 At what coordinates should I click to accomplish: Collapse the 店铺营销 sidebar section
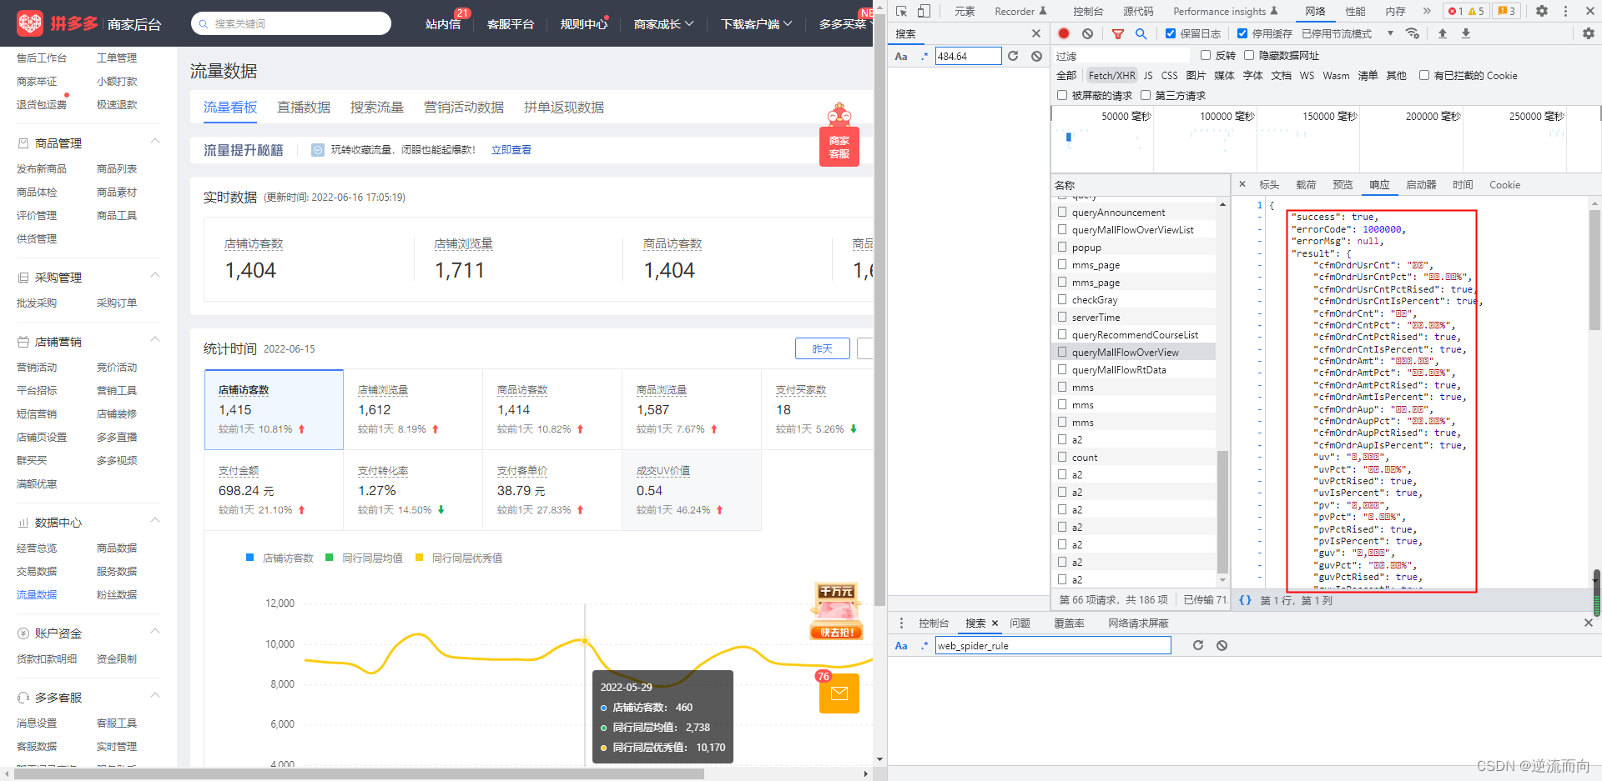point(155,339)
